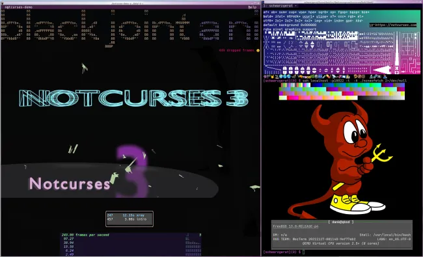Click the frames per second graph panel
Screen dimensions: 423x257
[131, 245]
